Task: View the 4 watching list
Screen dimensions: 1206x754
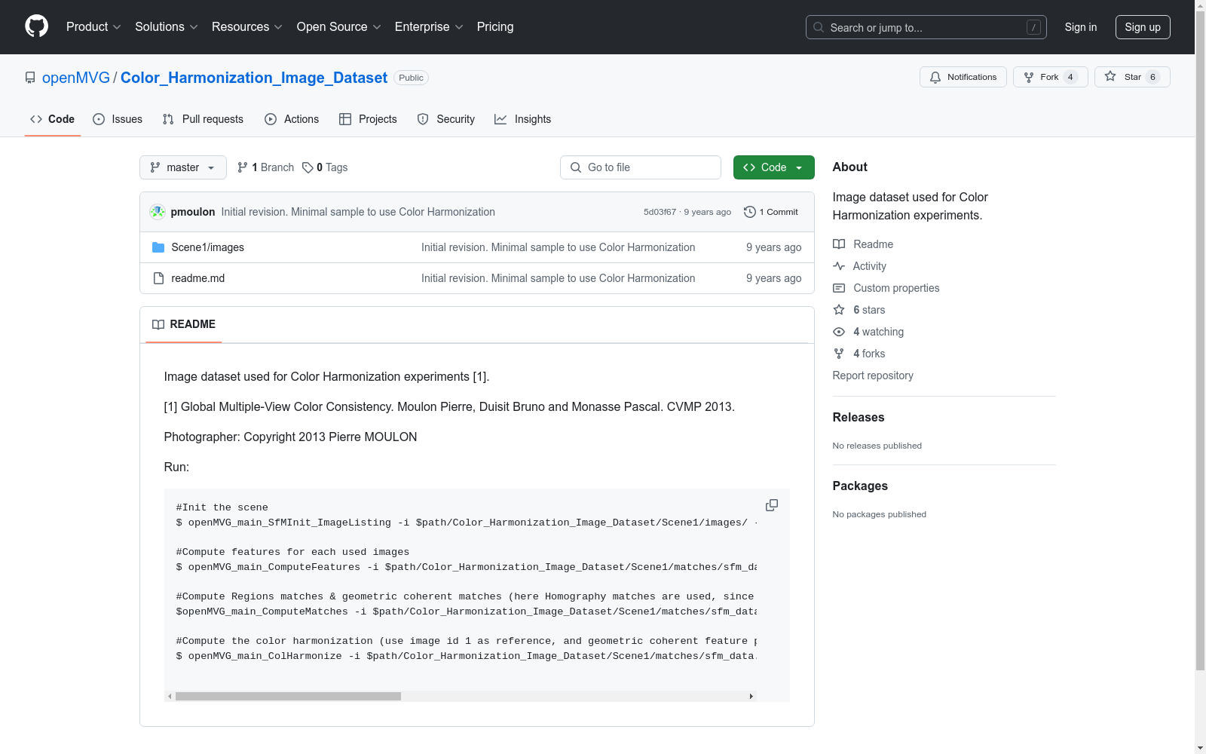Action: 868,332
